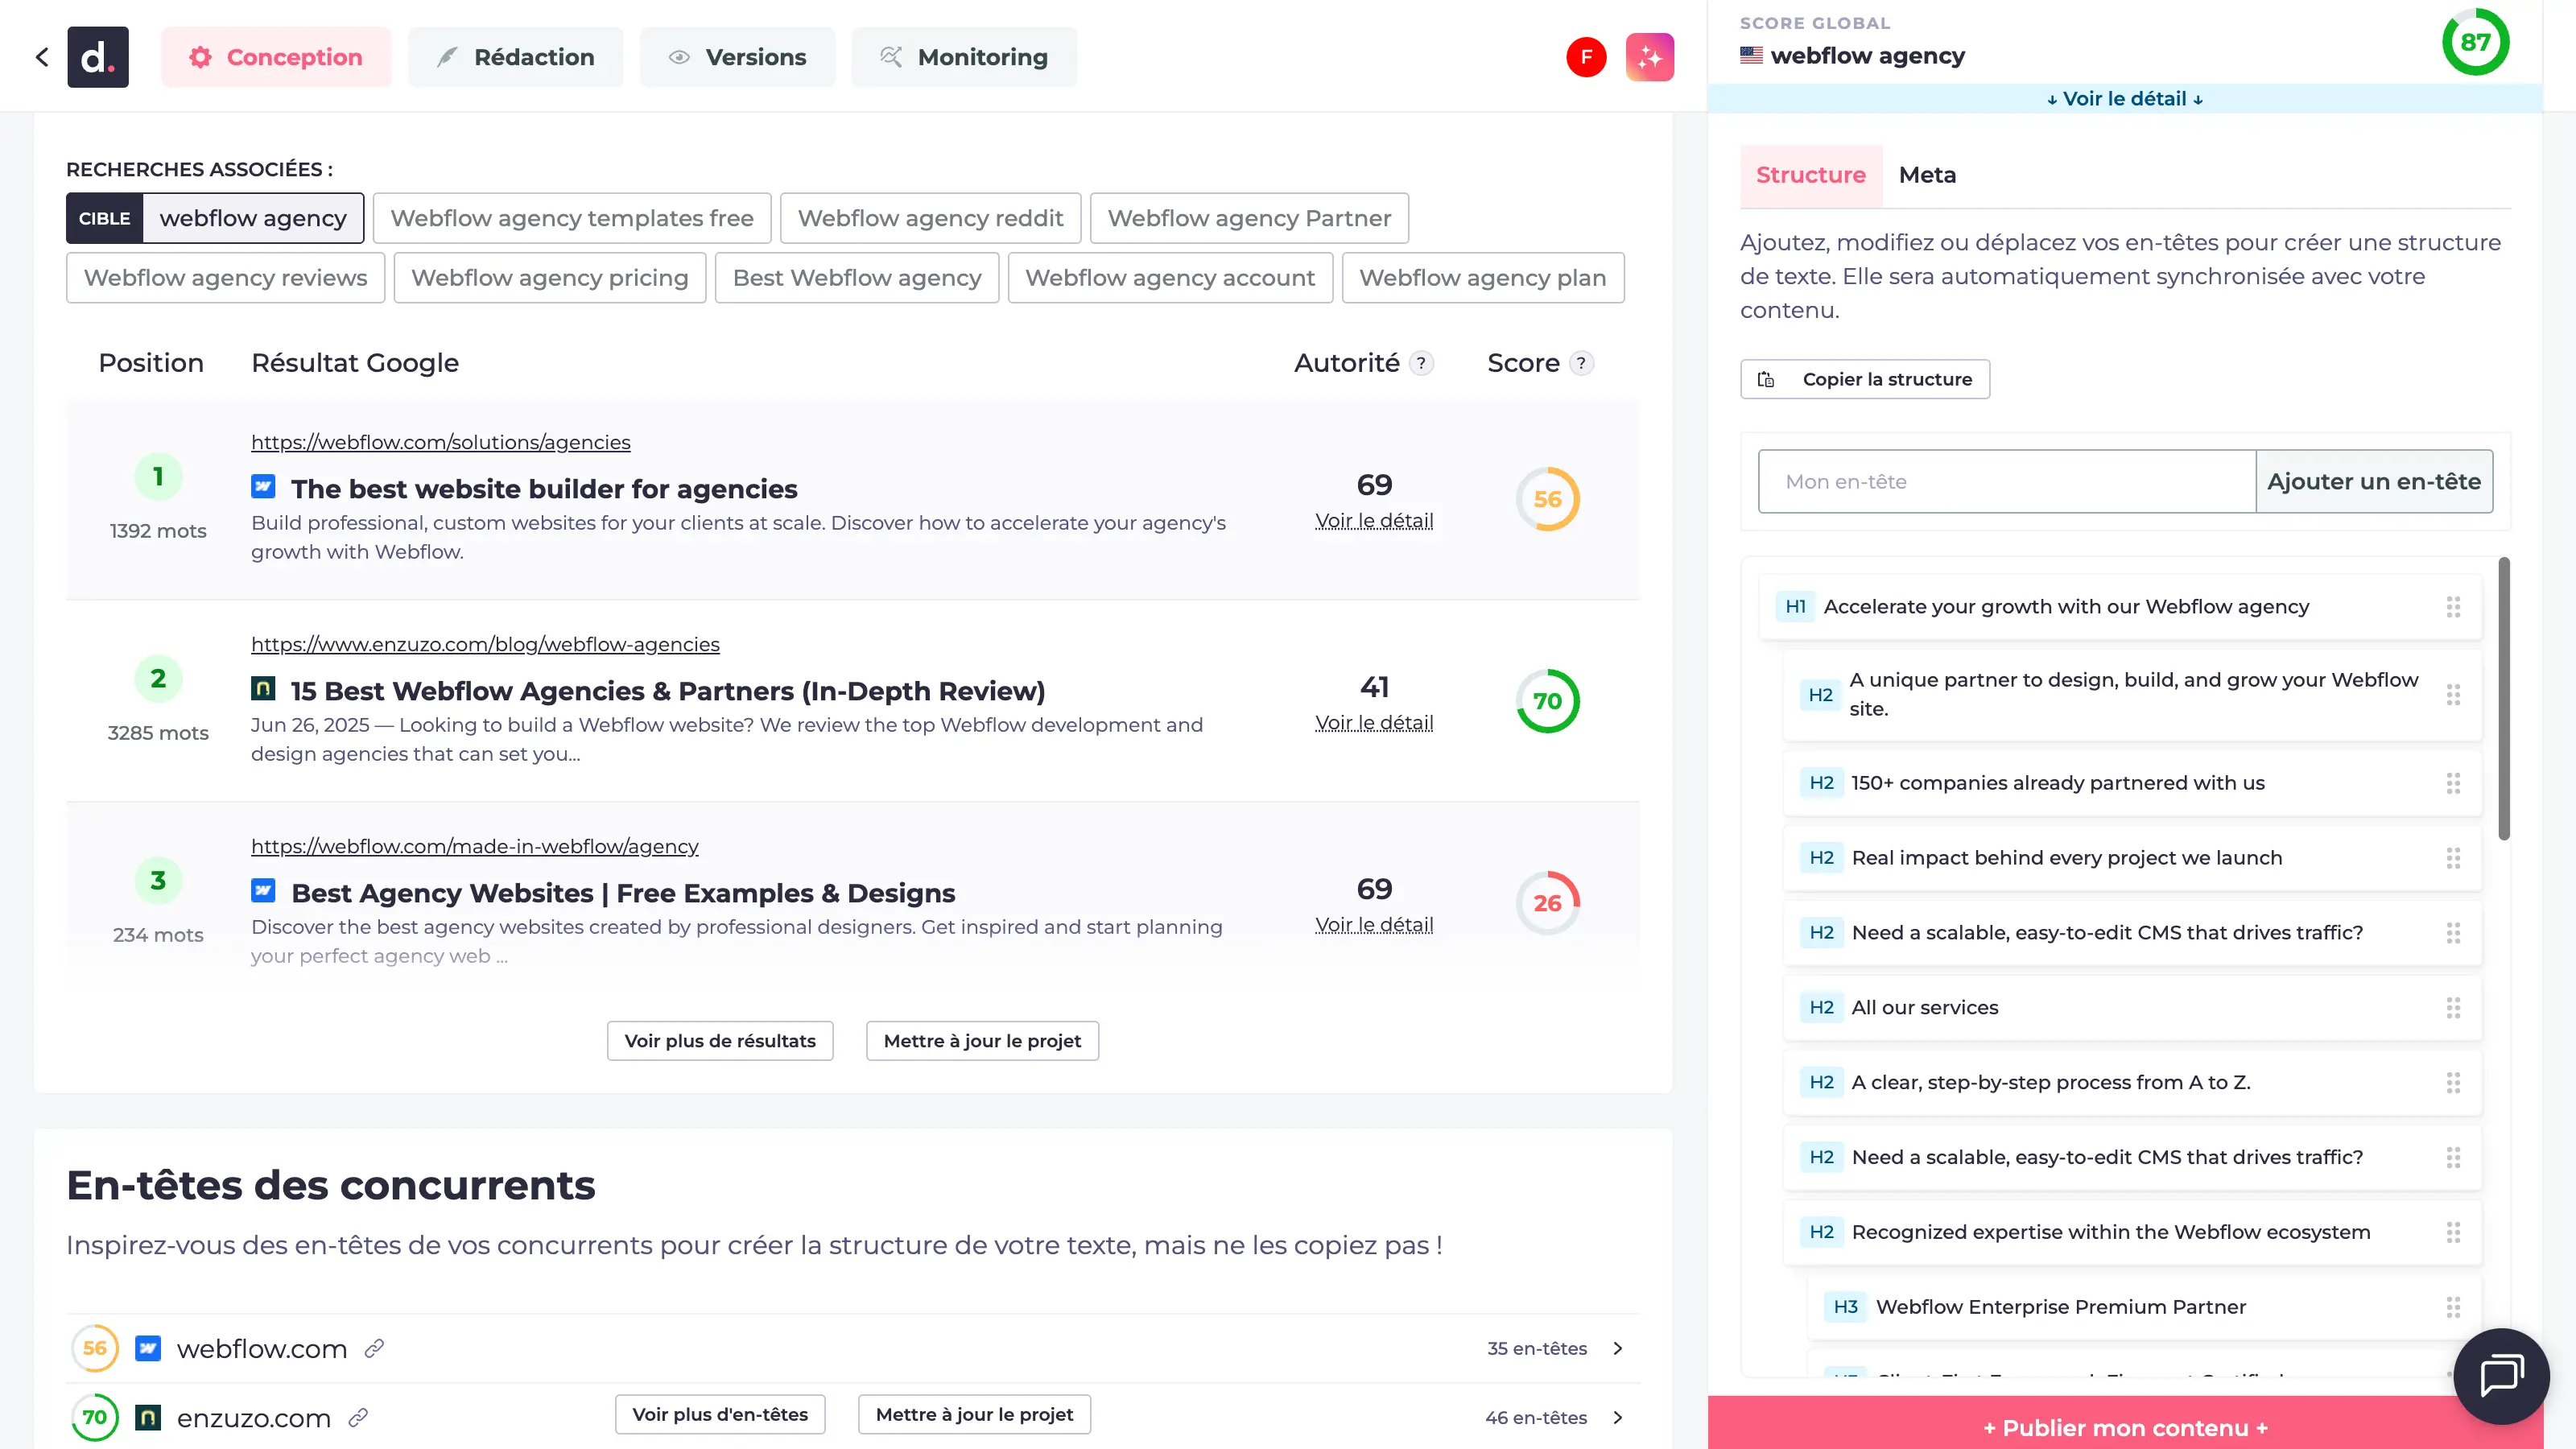
Task: Click 'Need a scalable' heading above All our services
Action: (x=2107, y=933)
